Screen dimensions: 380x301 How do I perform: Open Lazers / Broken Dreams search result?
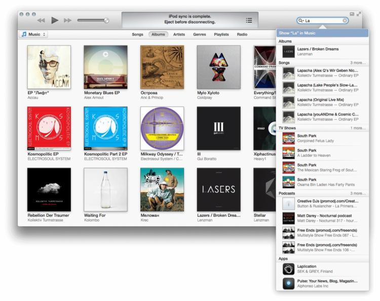pyautogui.click(x=322, y=52)
